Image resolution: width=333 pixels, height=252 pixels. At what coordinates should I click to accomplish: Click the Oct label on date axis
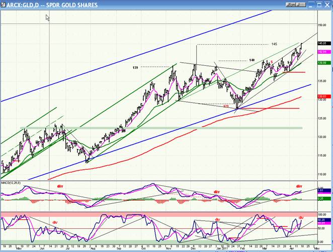[143, 248]
